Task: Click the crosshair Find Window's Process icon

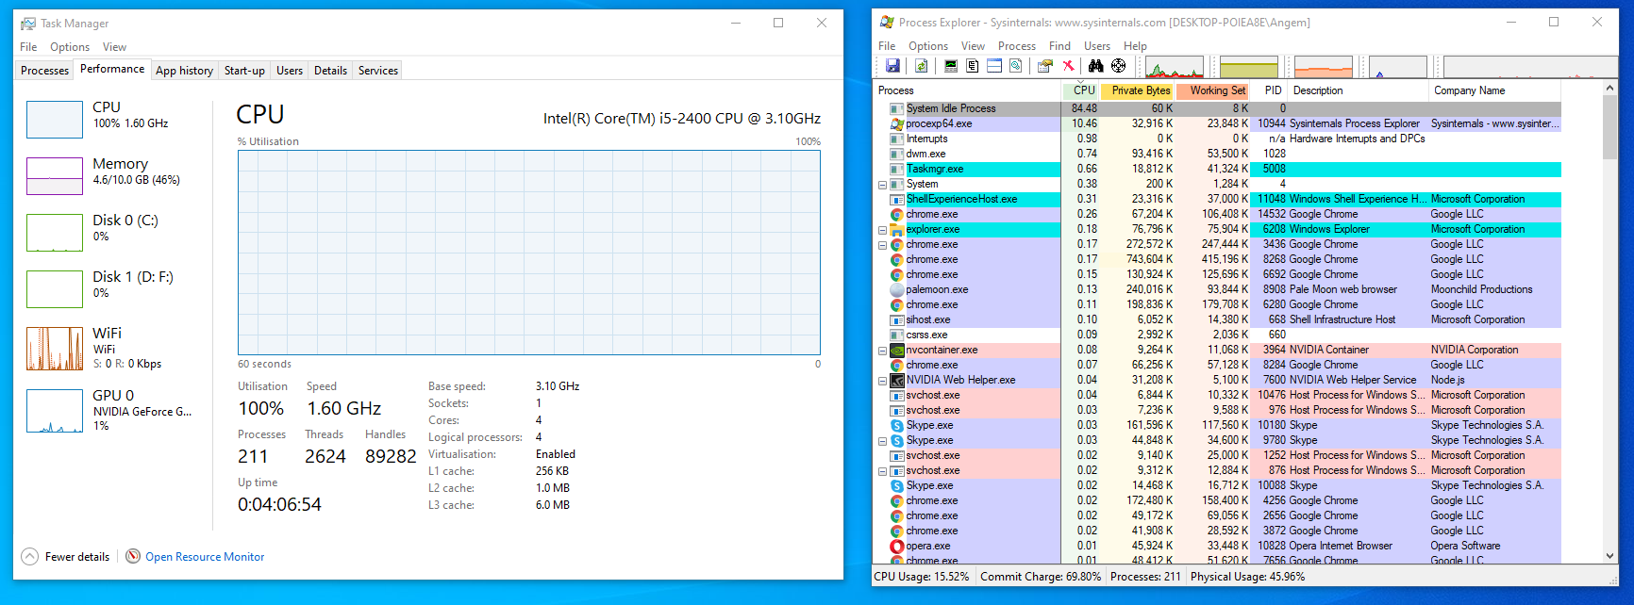Action: [x=1118, y=66]
